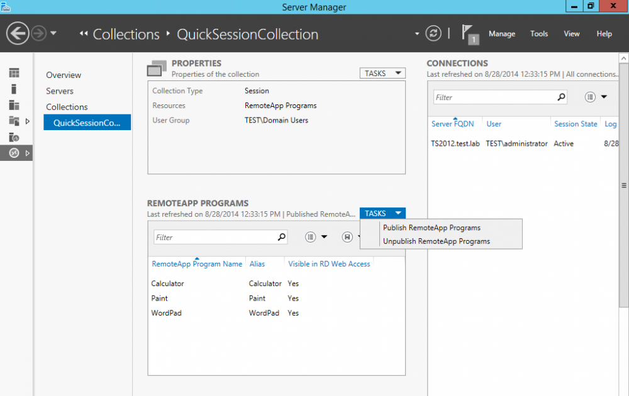Open the Properties TASKS dropdown

[382, 73]
